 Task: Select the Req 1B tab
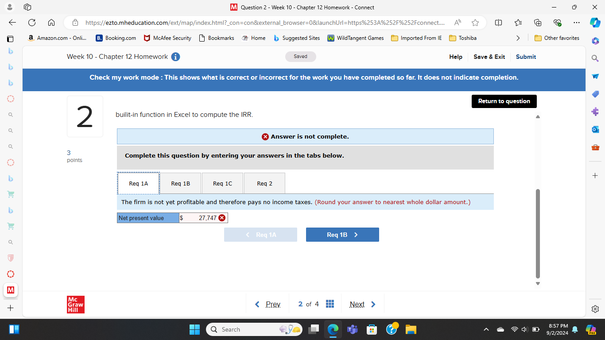tap(180, 183)
